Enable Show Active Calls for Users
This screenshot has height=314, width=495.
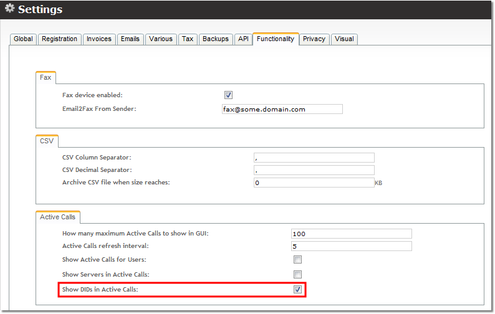[298, 260]
